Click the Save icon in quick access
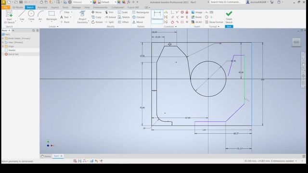Screen dimensions: 308x173 pyautogui.click(x=21, y=2)
